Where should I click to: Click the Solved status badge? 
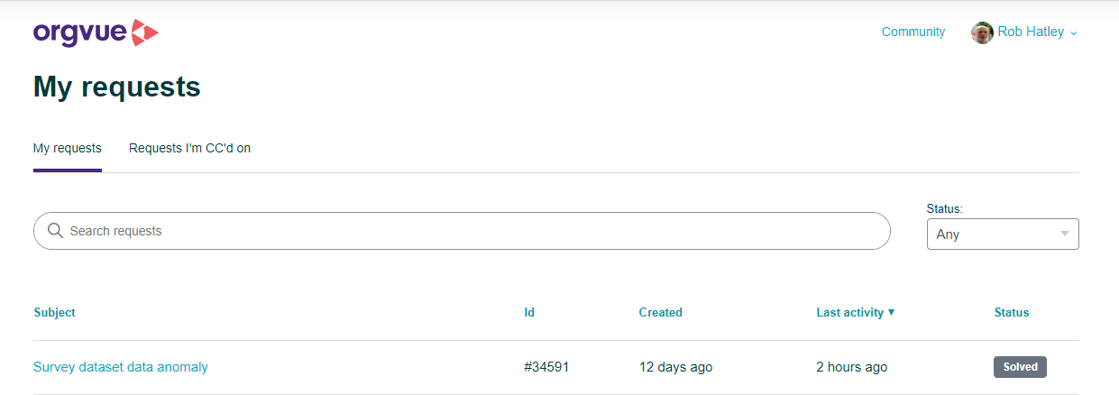click(1020, 367)
